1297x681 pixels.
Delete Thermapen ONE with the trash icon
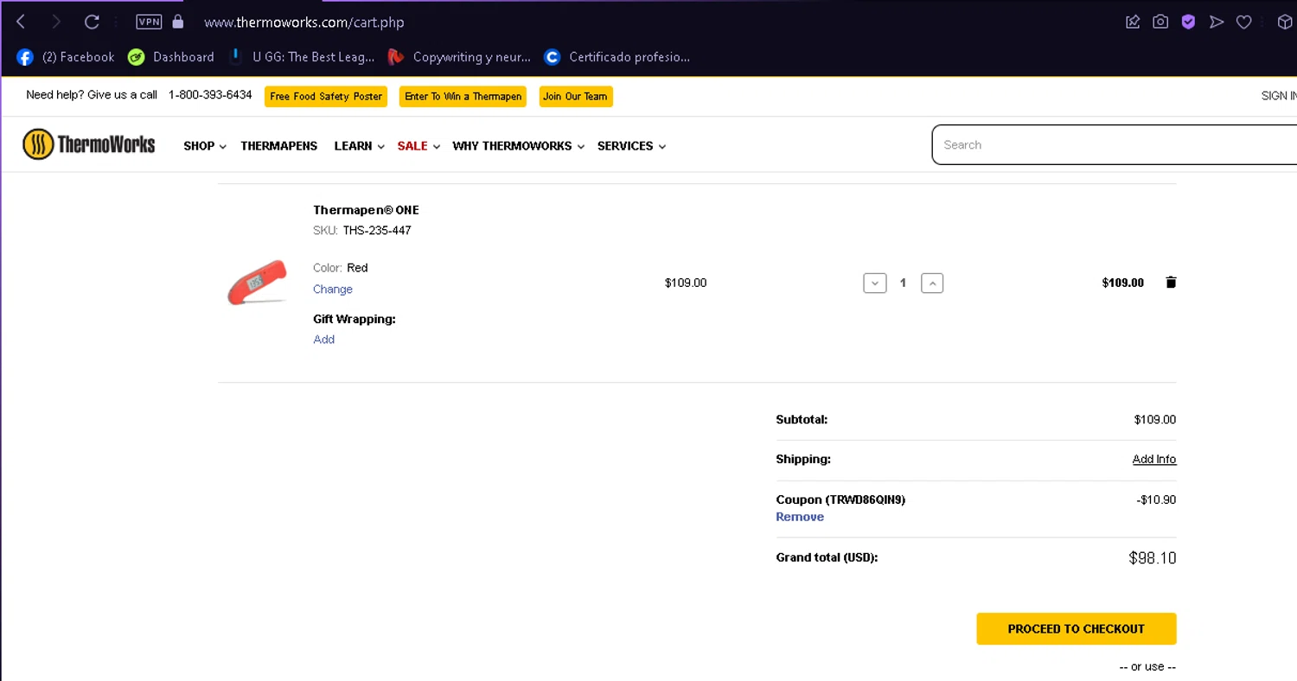(1171, 283)
